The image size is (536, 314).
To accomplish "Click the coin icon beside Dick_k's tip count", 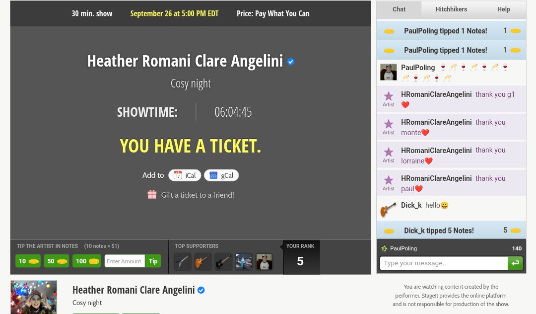I will click(x=515, y=231).
